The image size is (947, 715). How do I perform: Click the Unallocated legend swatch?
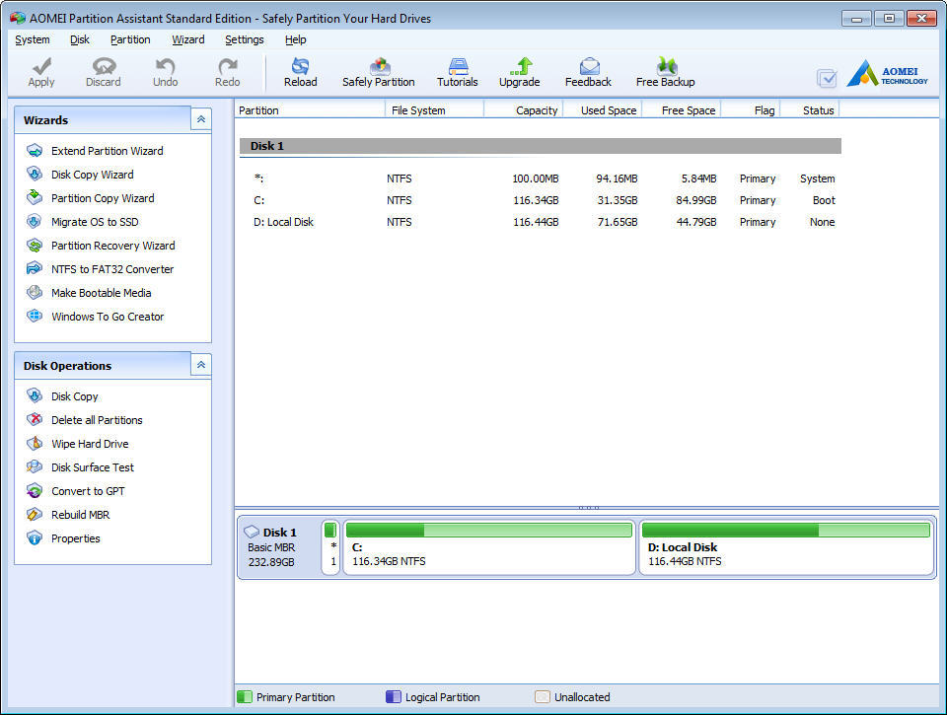click(543, 697)
